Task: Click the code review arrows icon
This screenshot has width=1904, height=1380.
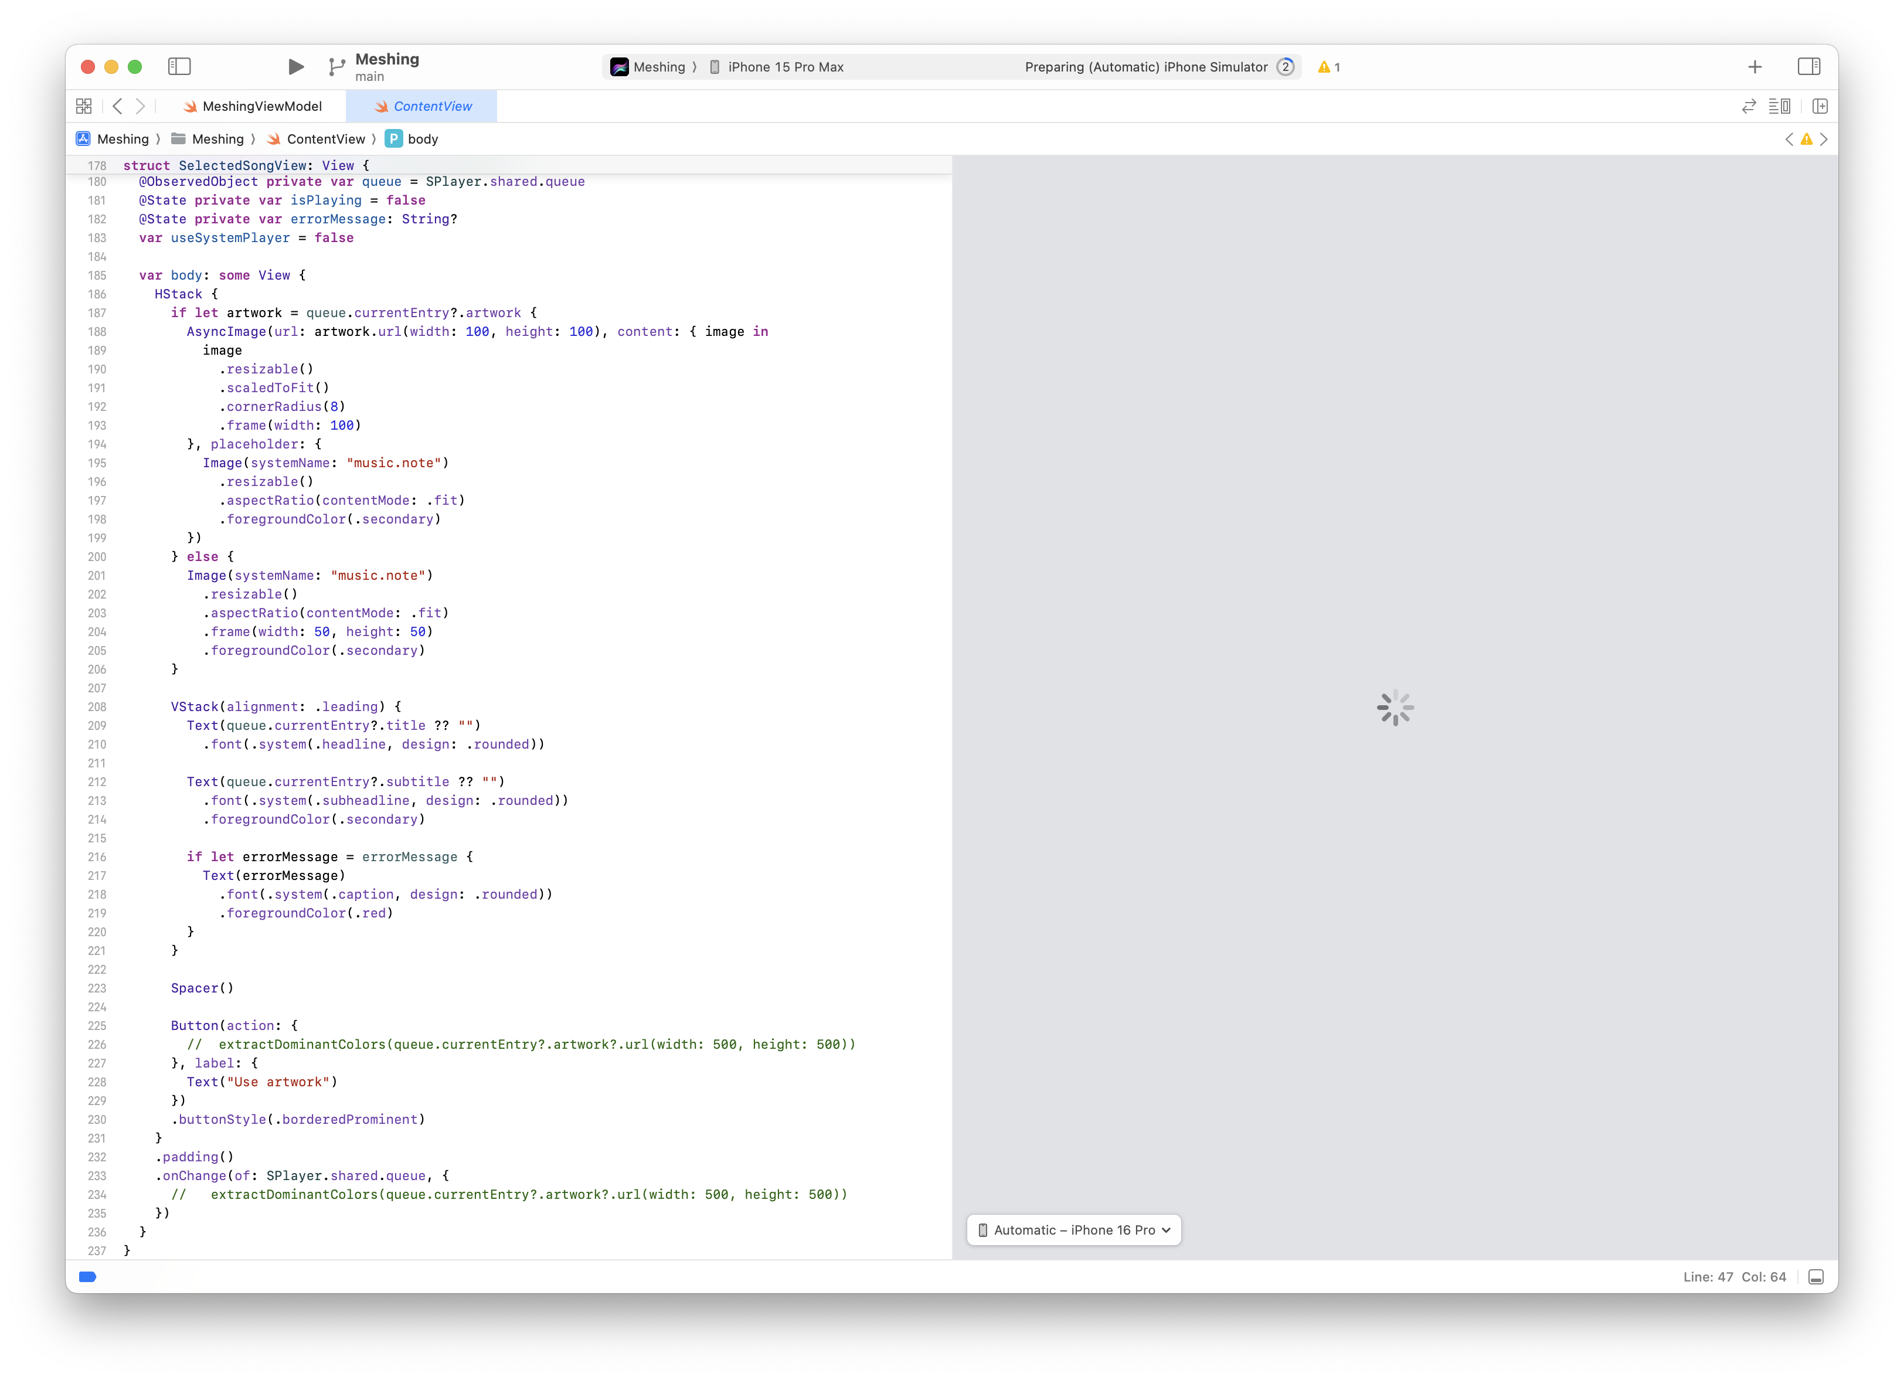Action: (1749, 106)
